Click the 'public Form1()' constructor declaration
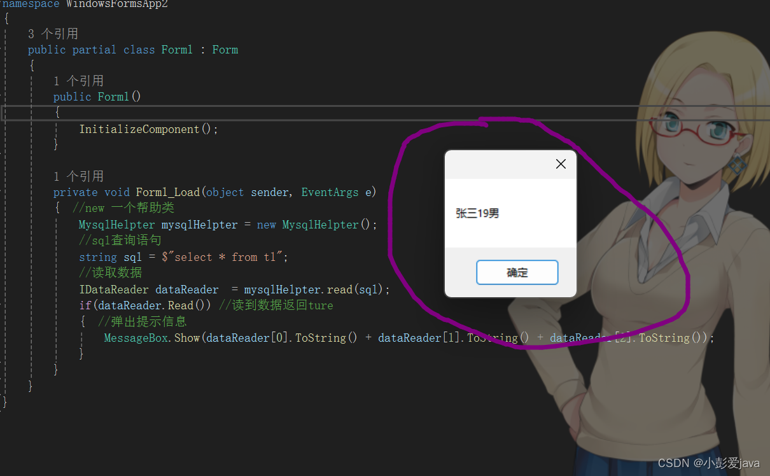770x476 pixels. (x=97, y=97)
